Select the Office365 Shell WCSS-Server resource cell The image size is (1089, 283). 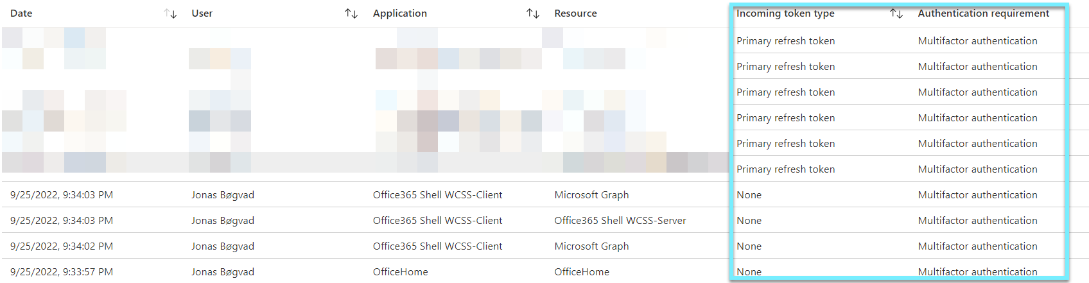(x=620, y=221)
